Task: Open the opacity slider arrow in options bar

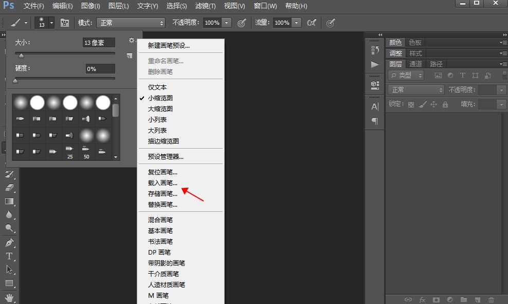Action: [226, 23]
